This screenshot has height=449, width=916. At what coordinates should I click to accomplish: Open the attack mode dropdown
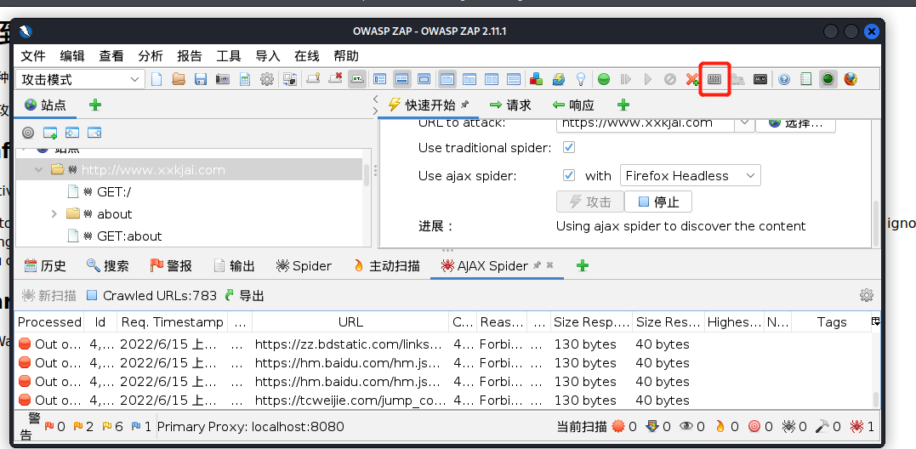(81, 79)
